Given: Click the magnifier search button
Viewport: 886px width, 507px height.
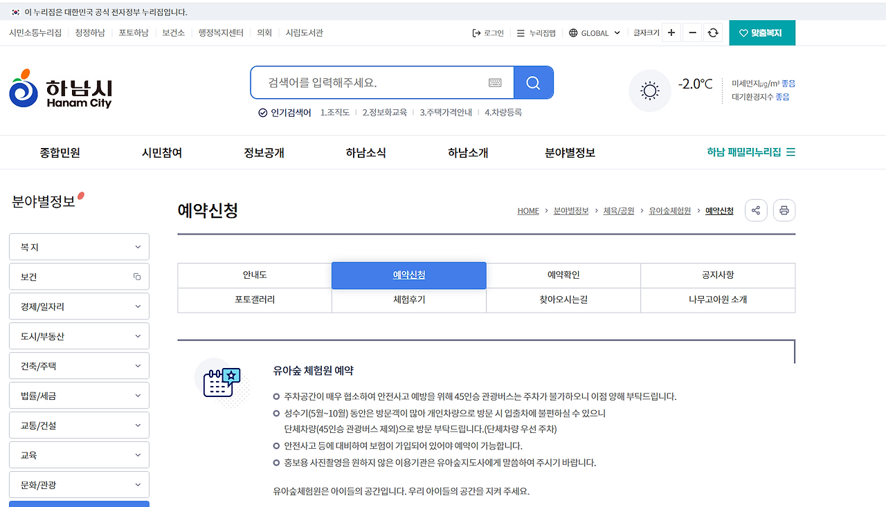Looking at the screenshot, I should (533, 83).
